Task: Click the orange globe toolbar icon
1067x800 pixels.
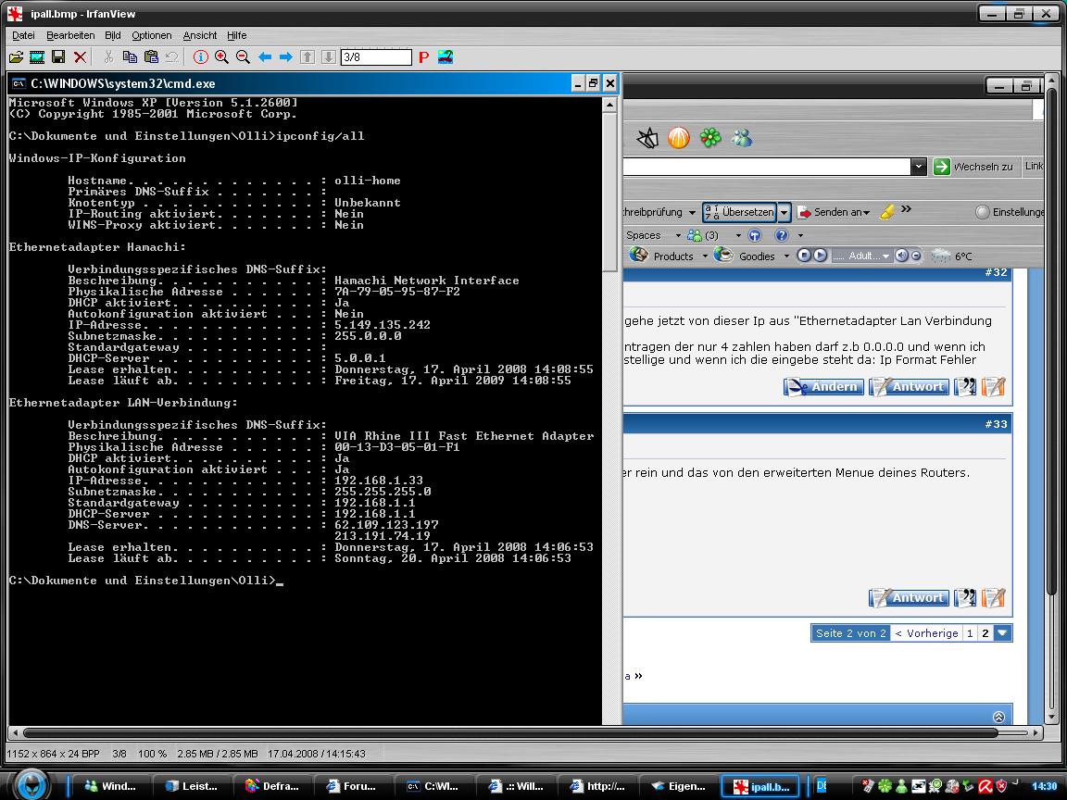Action: pos(678,138)
